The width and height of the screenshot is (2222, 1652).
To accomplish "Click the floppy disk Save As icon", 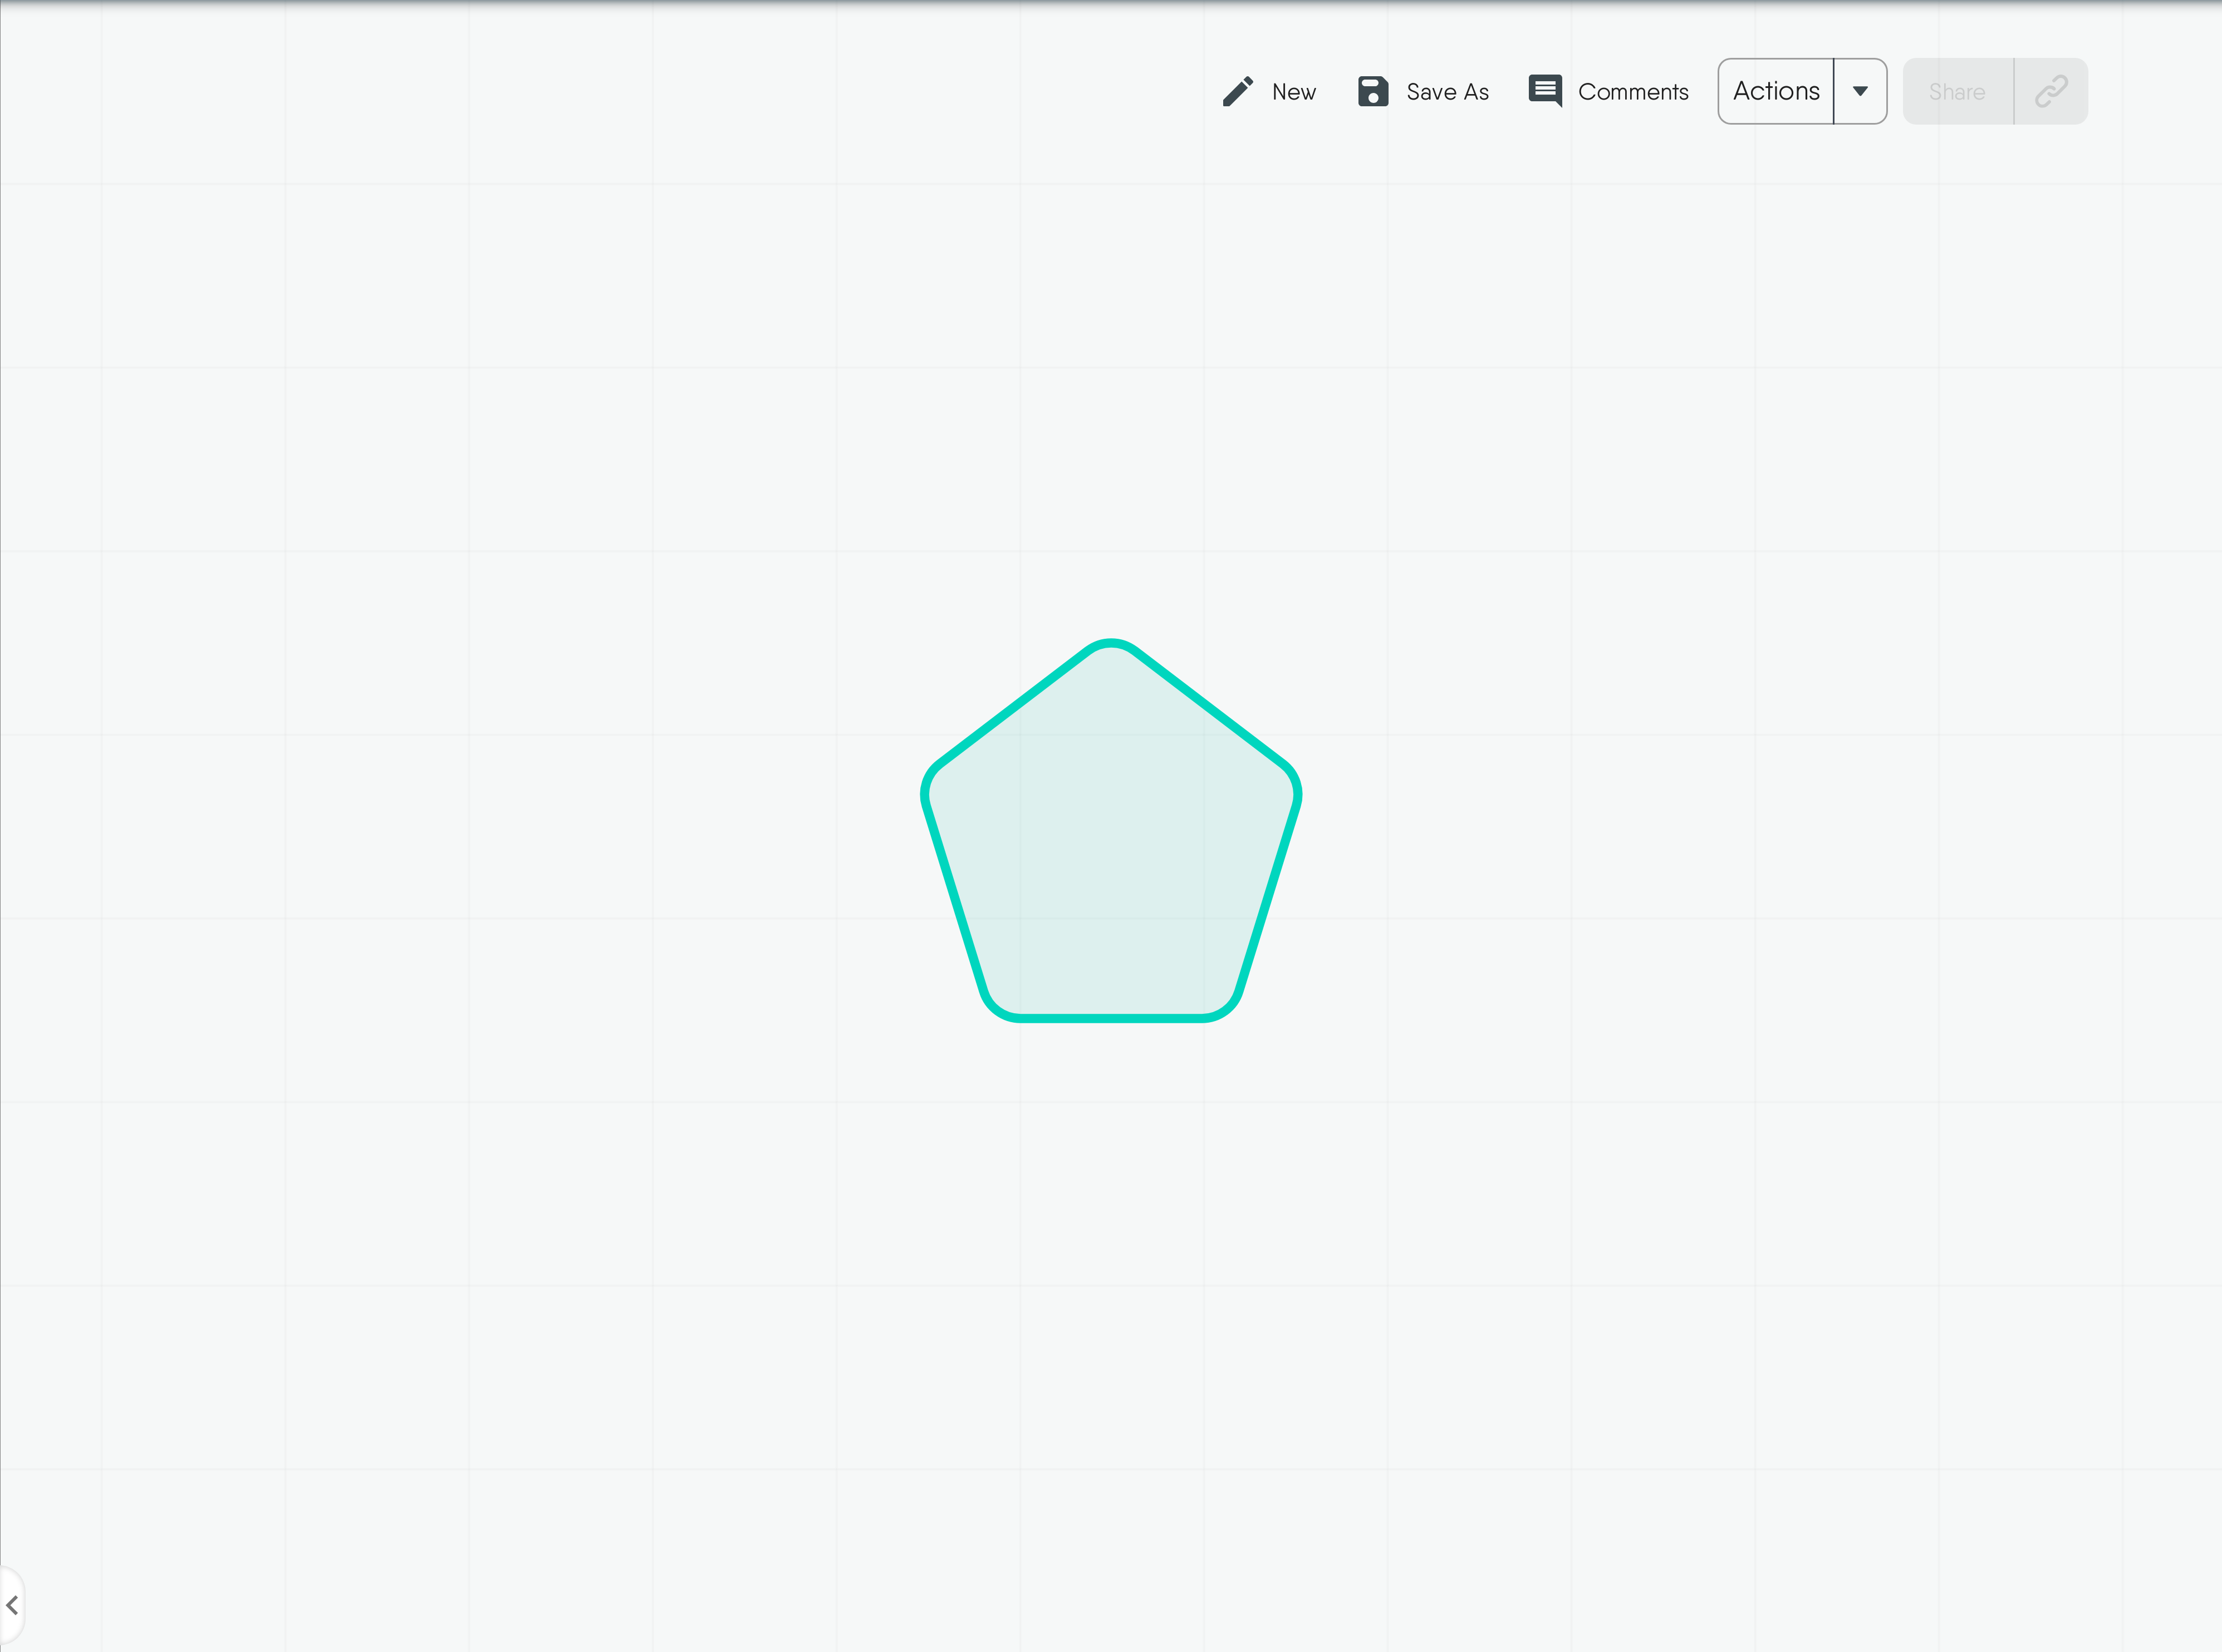I will point(1372,91).
